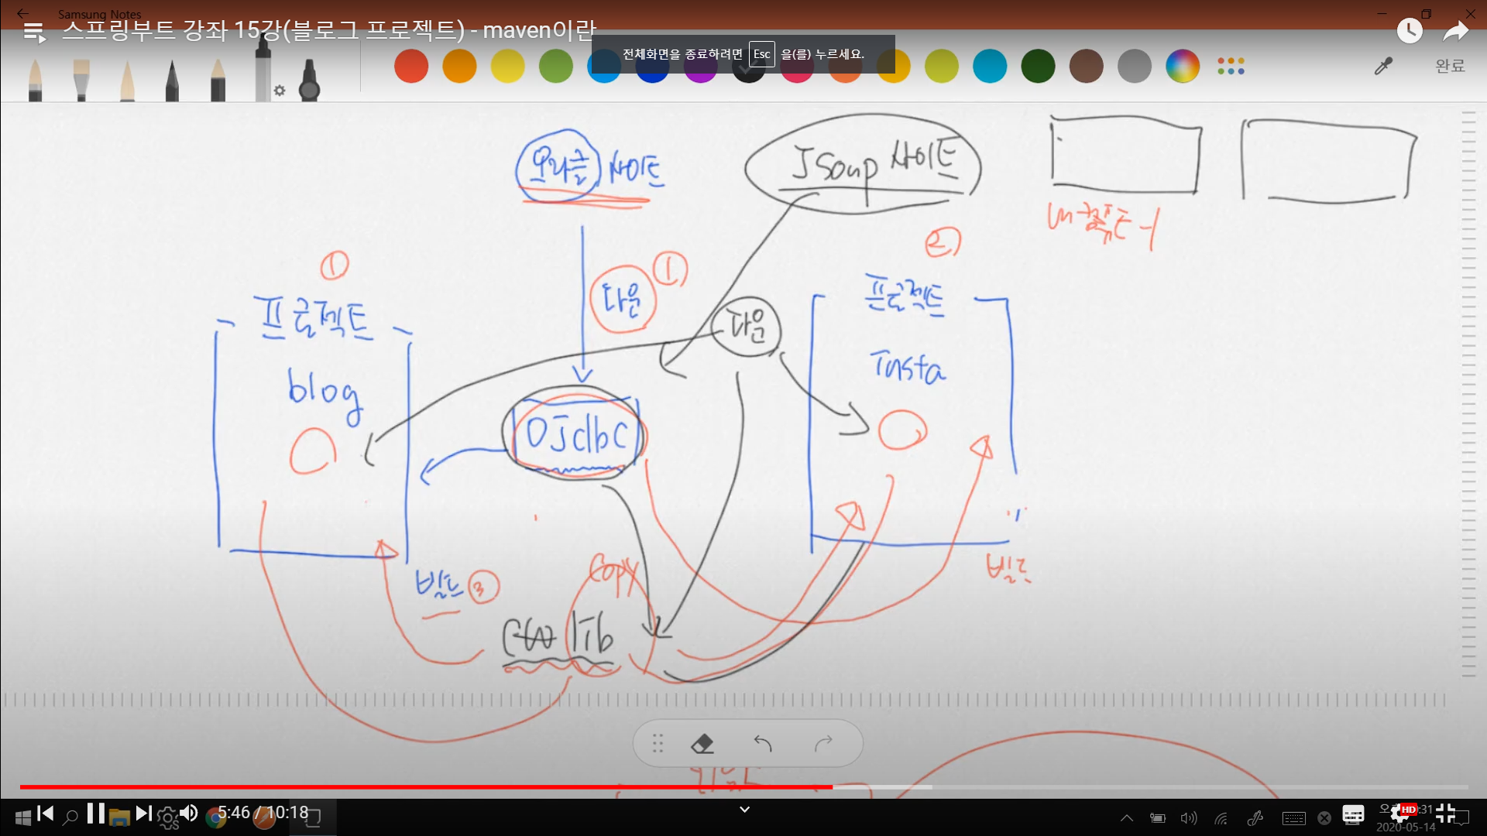Expand the chevron below the progress bar

click(744, 810)
